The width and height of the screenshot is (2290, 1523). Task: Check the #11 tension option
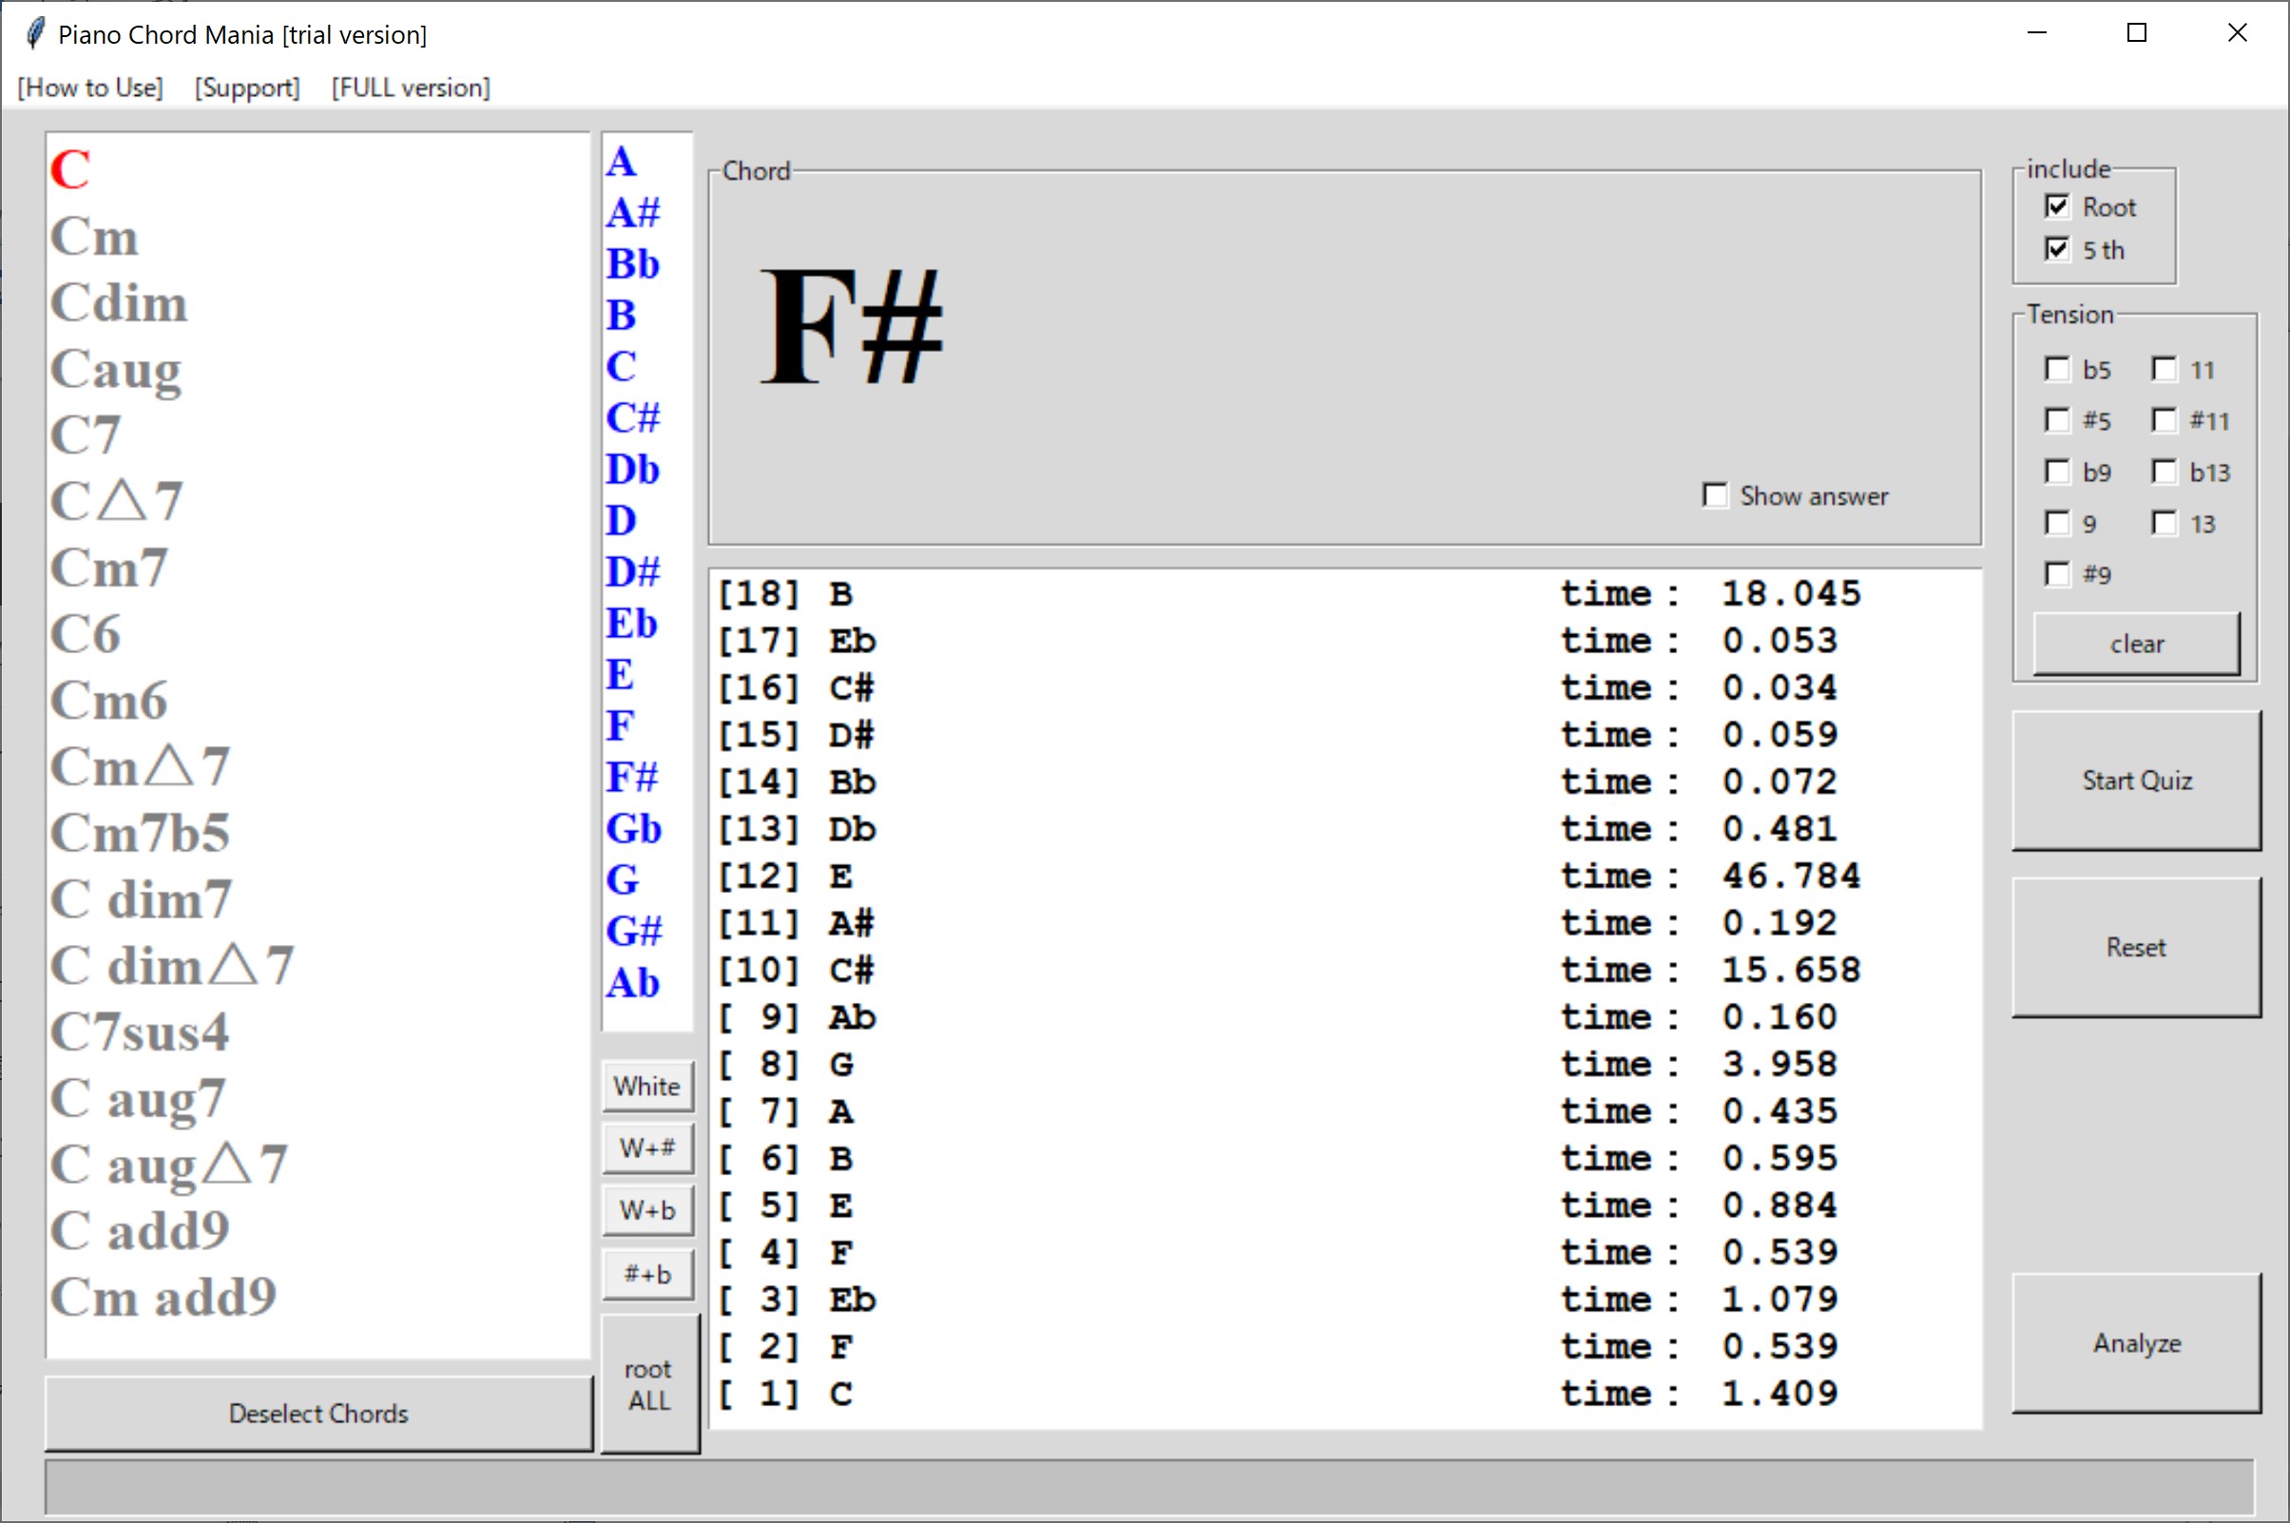(x=2164, y=420)
